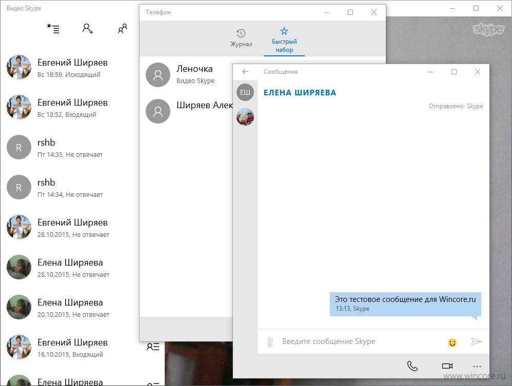The width and height of the screenshot is (512, 386).
Task: Open photo avatar conversation in Messages sidebar
Action: click(x=245, y=117)
